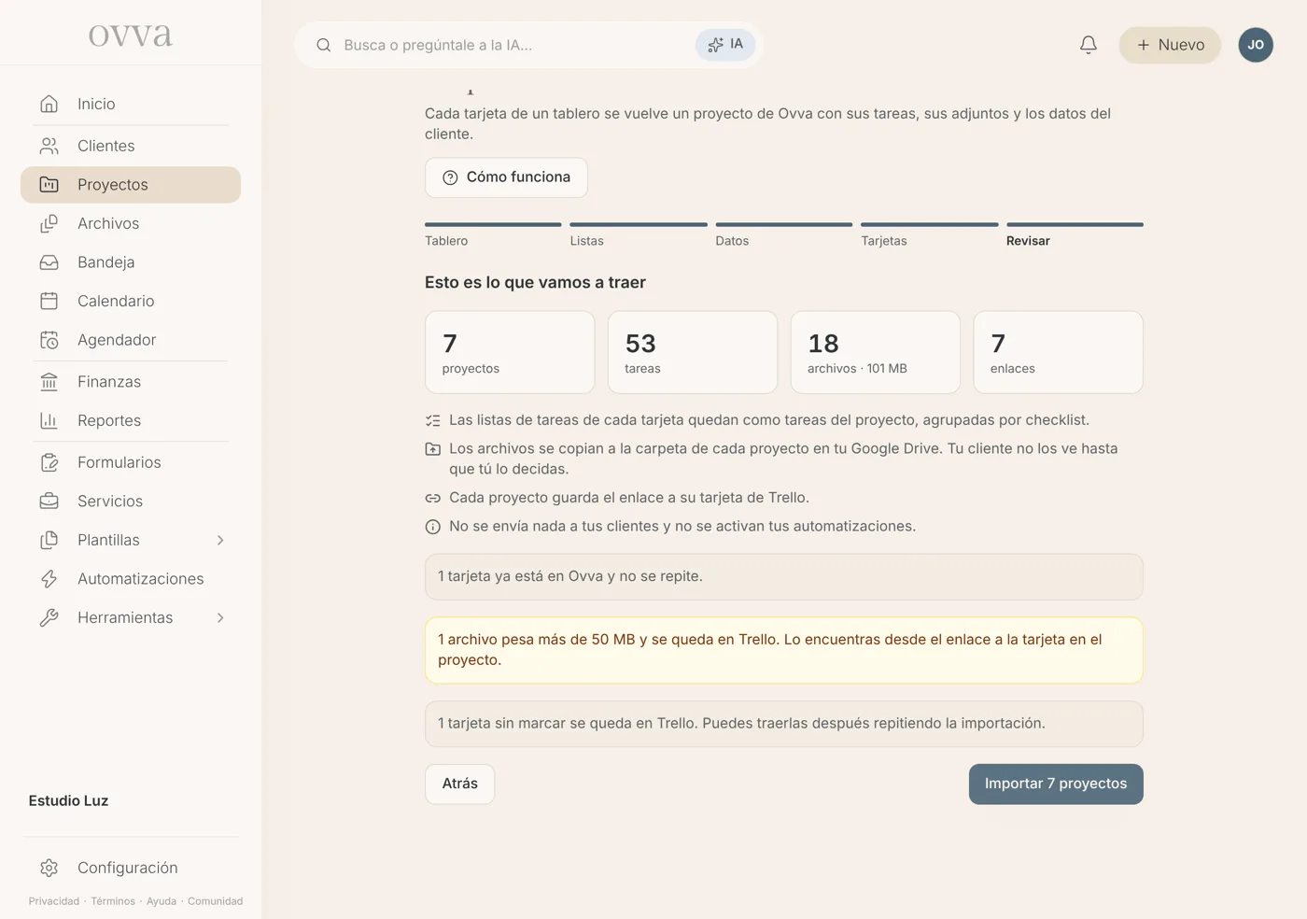Screen dimensions: 1307x919
Task: Click the 7 proyectos summary card
Action: click(x=510, y=352)
